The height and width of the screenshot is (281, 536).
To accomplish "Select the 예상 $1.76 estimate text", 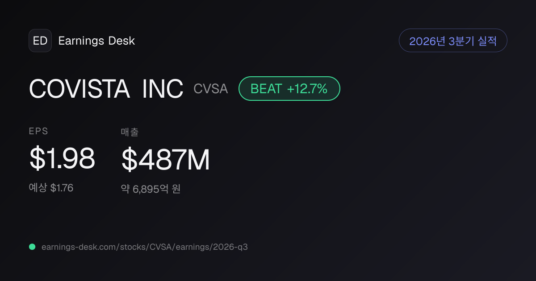I will (x=51, y=188).
